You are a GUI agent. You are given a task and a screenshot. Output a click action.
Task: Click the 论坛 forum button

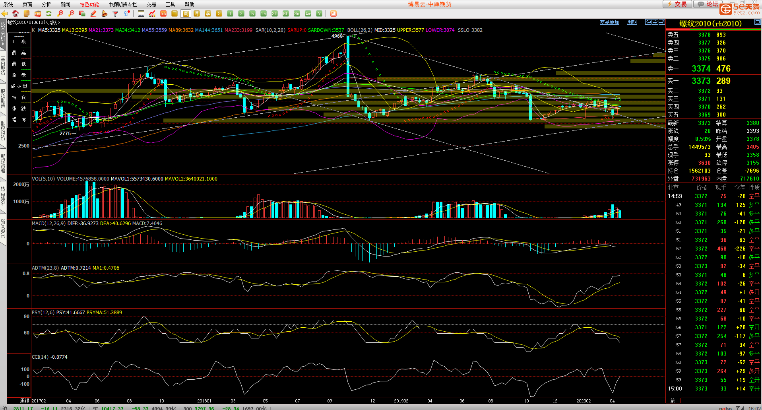[708, 4]
